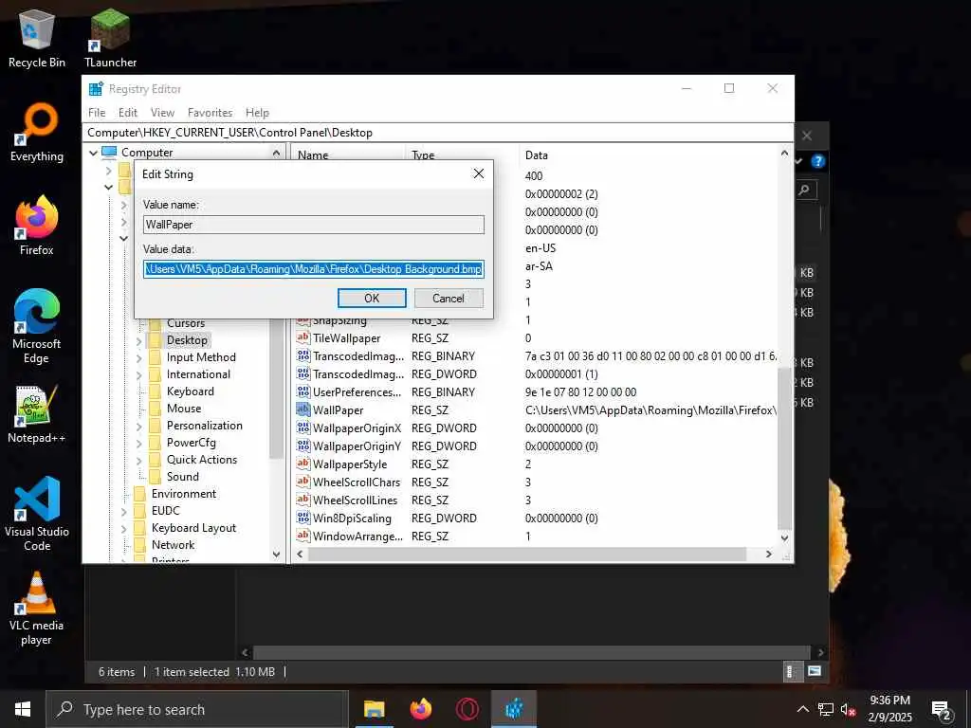The image size is (971, 728).
Task: Switch to large icons view in Explorer status bar
Action: pyautogui.click(x=815, y=671)
